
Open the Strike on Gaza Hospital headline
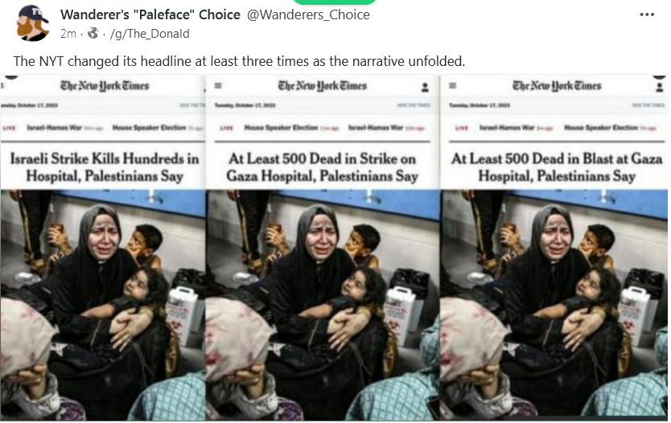click(322, 167)
